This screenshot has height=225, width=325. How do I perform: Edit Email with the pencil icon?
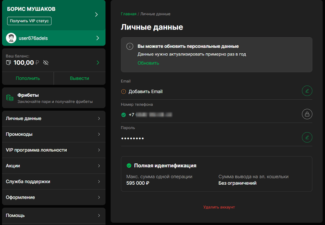coord(307,91)
